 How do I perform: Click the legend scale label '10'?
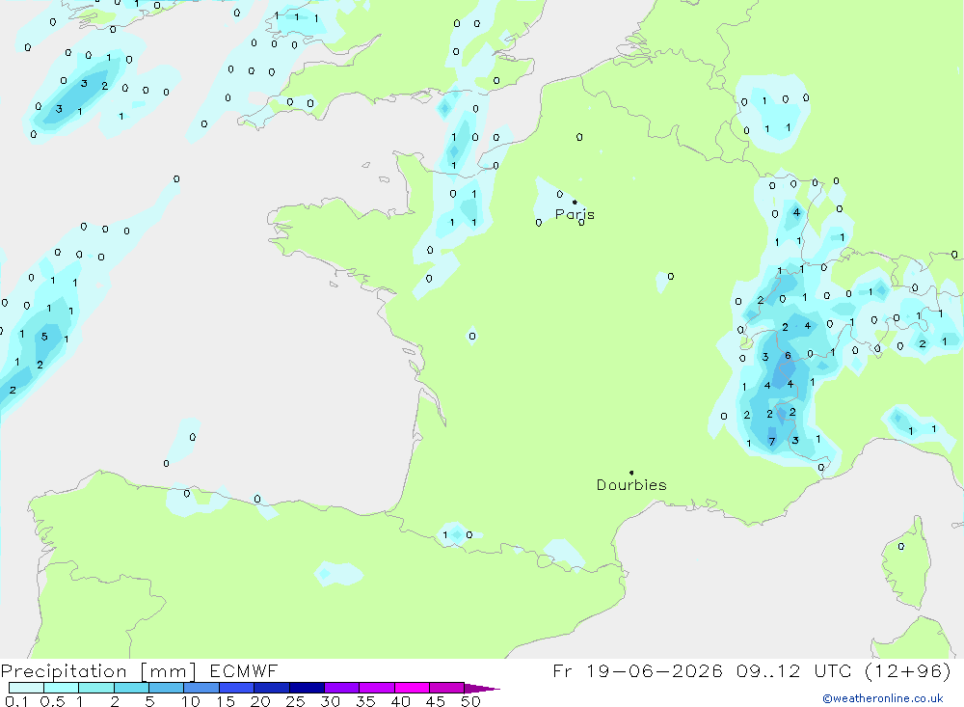pos(191,701)
